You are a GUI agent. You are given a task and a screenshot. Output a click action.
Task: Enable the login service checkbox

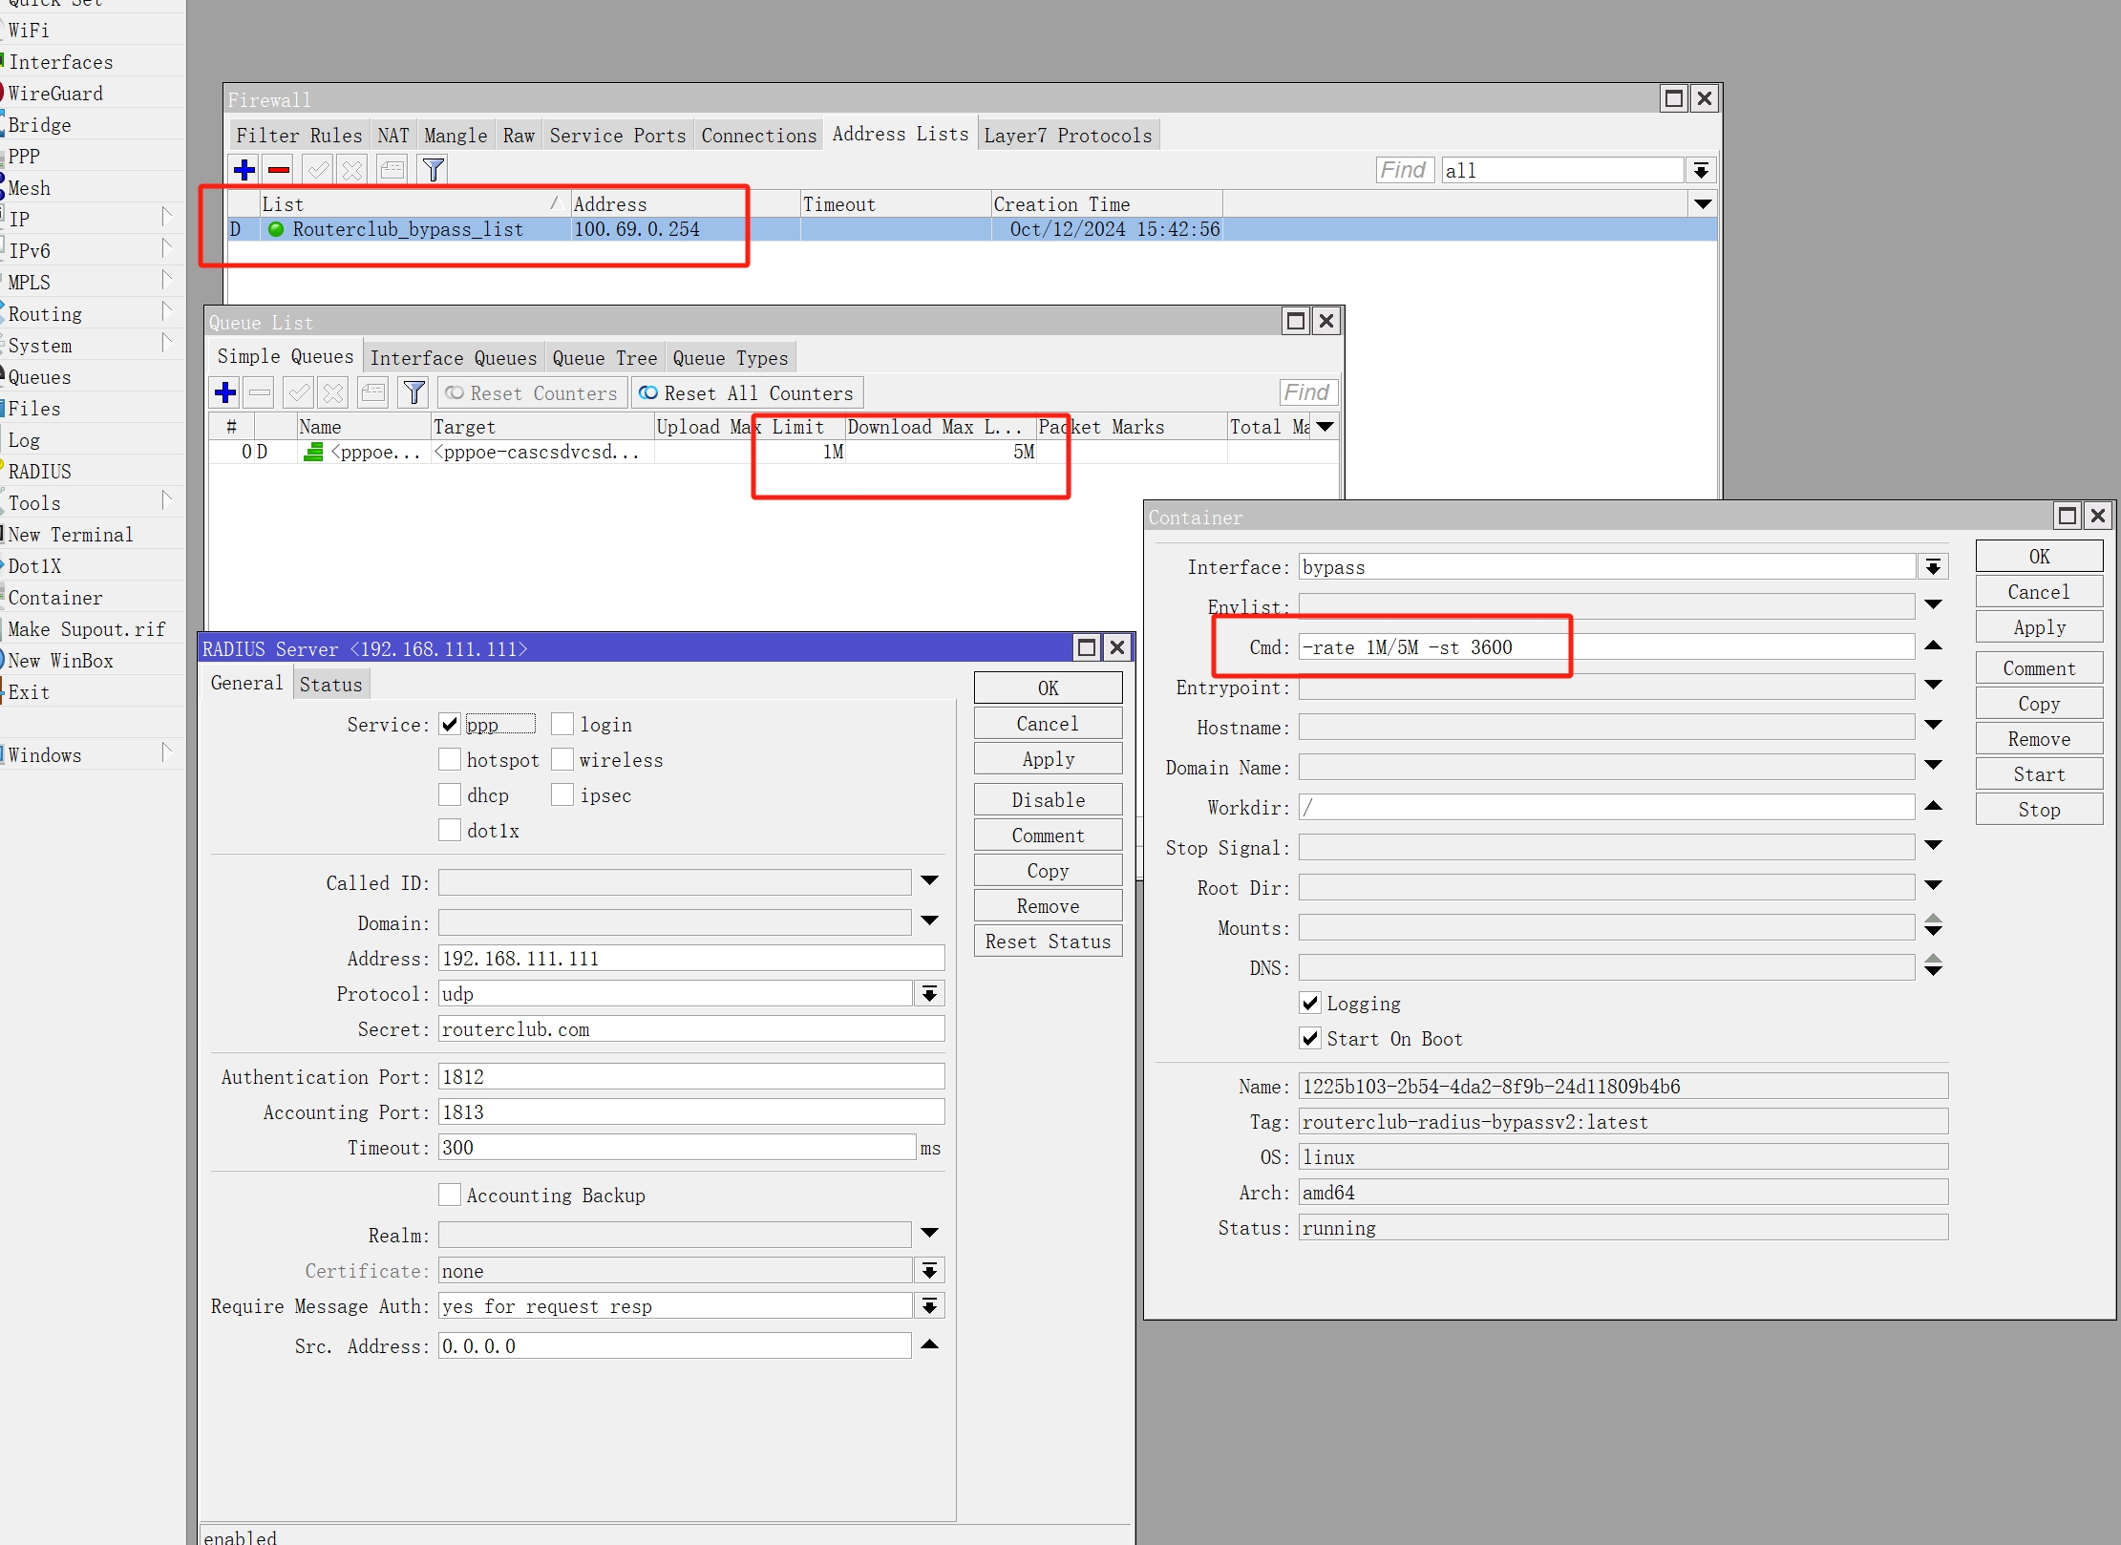coord(562,724)
